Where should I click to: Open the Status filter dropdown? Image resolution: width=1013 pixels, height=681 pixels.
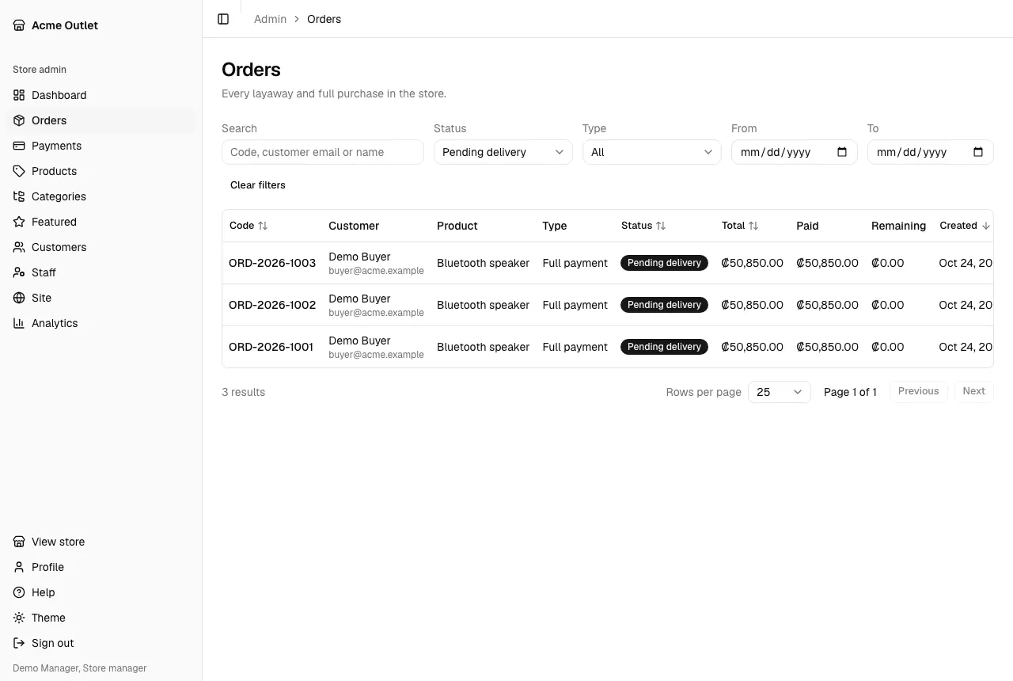(503, 152)
